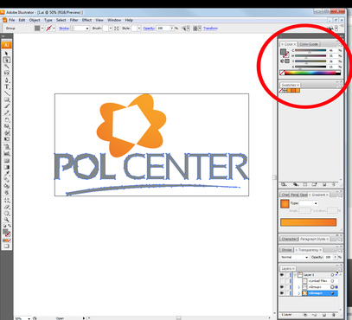This screenshot has height=320, width=352.
Task: Click the POL CENTER artwork text on canvas
Action: coord(151,167)
